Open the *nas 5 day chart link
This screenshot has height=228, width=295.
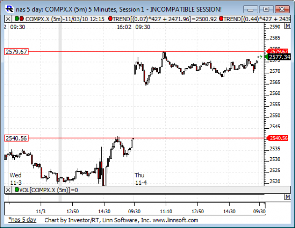(x=23, y=220)
